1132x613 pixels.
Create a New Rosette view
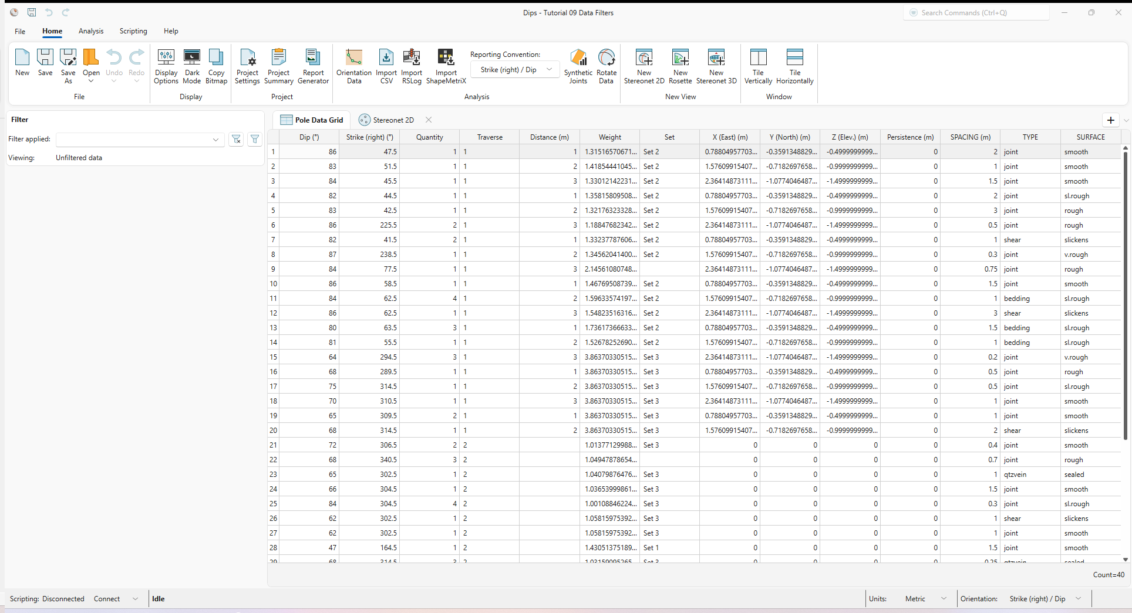pos(680,65)
